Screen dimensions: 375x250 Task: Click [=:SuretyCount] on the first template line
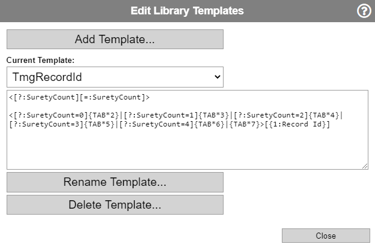click(x=112, y=97)
